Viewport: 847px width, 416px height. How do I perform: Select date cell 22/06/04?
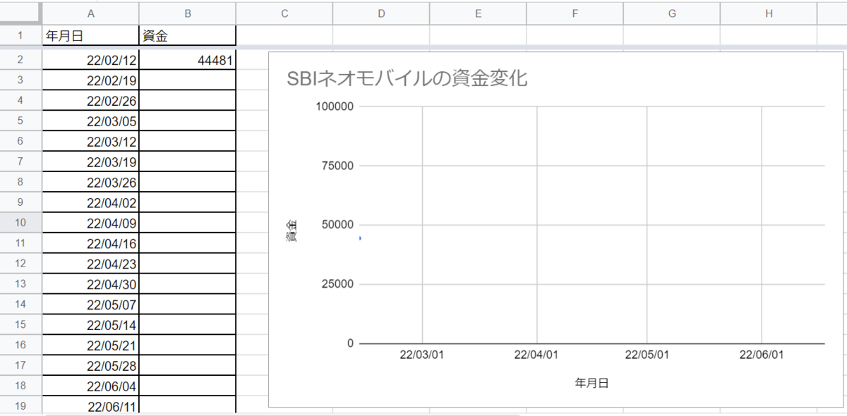coord(90,387)
